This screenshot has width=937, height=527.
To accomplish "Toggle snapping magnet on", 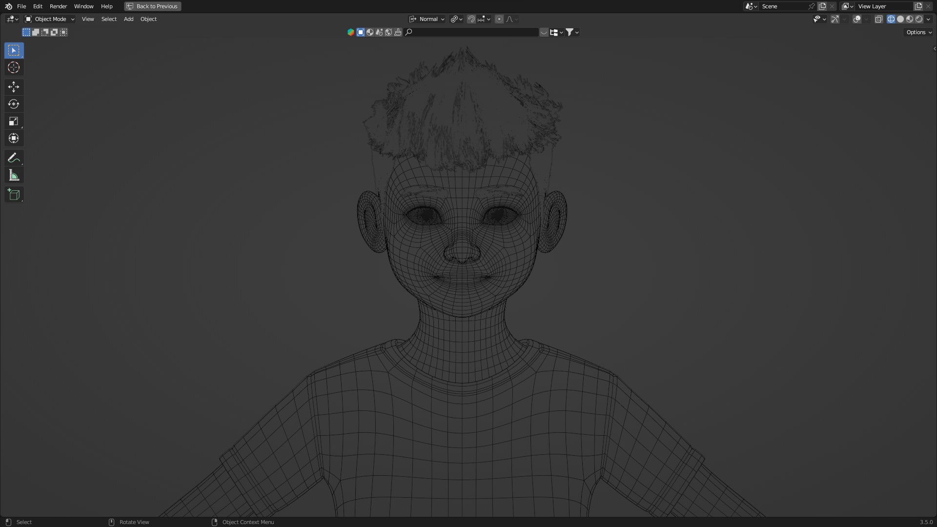I will [471, 19].
